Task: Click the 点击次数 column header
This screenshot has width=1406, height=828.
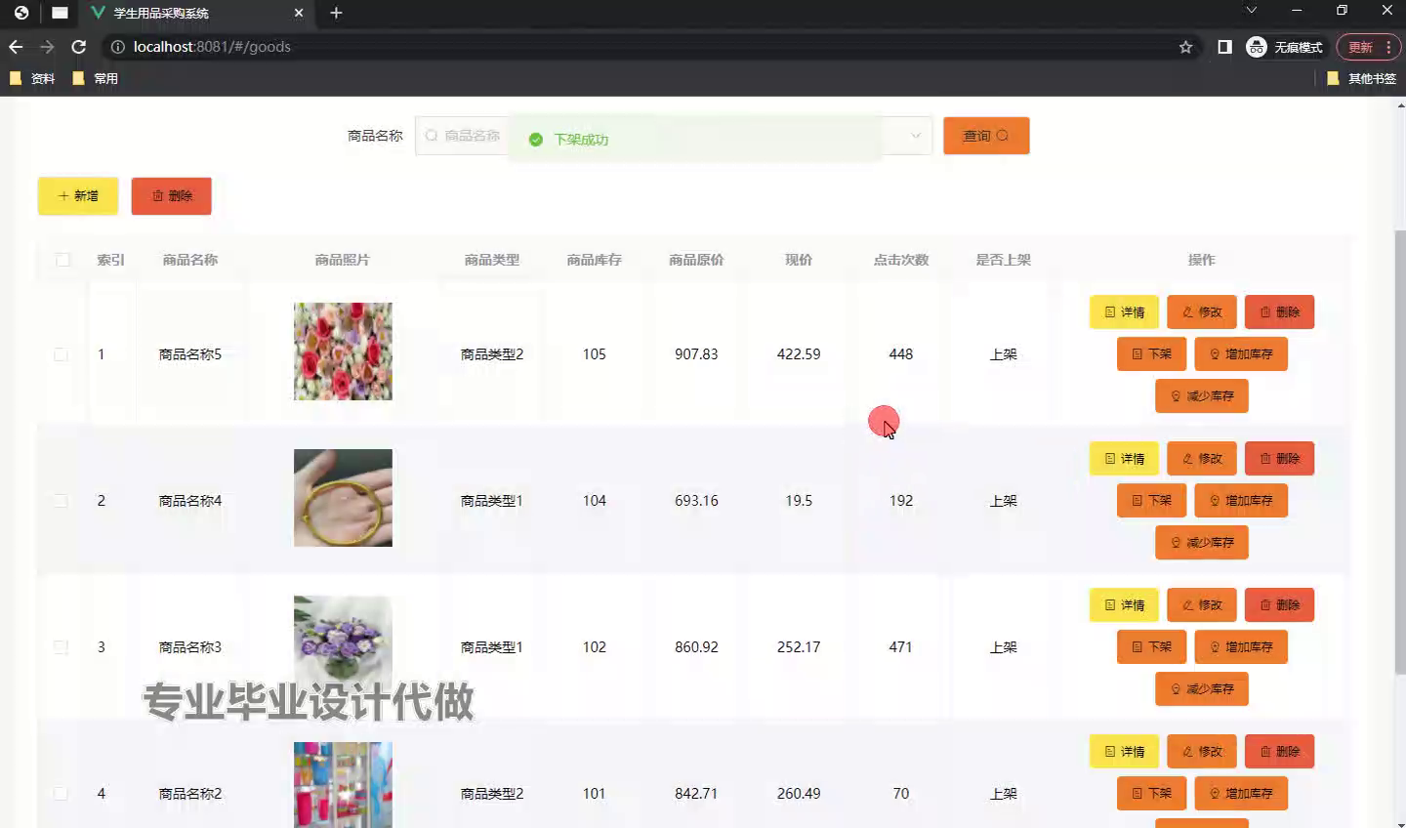Action: click(901, 260)
